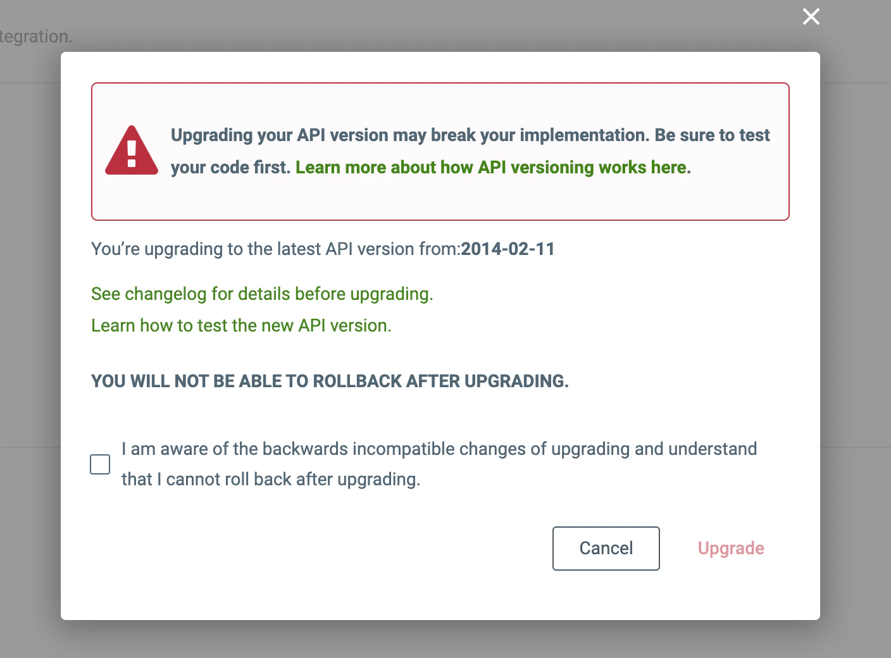Open 'Learn how to test the new API version'
Viewport: 891px width, 658px height.
coord(241,325)
